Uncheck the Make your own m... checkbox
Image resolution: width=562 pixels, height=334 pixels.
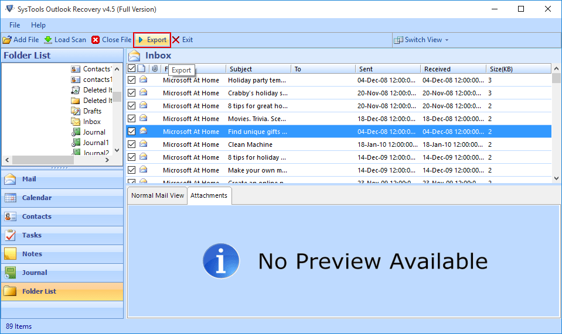tap(131, 170)
